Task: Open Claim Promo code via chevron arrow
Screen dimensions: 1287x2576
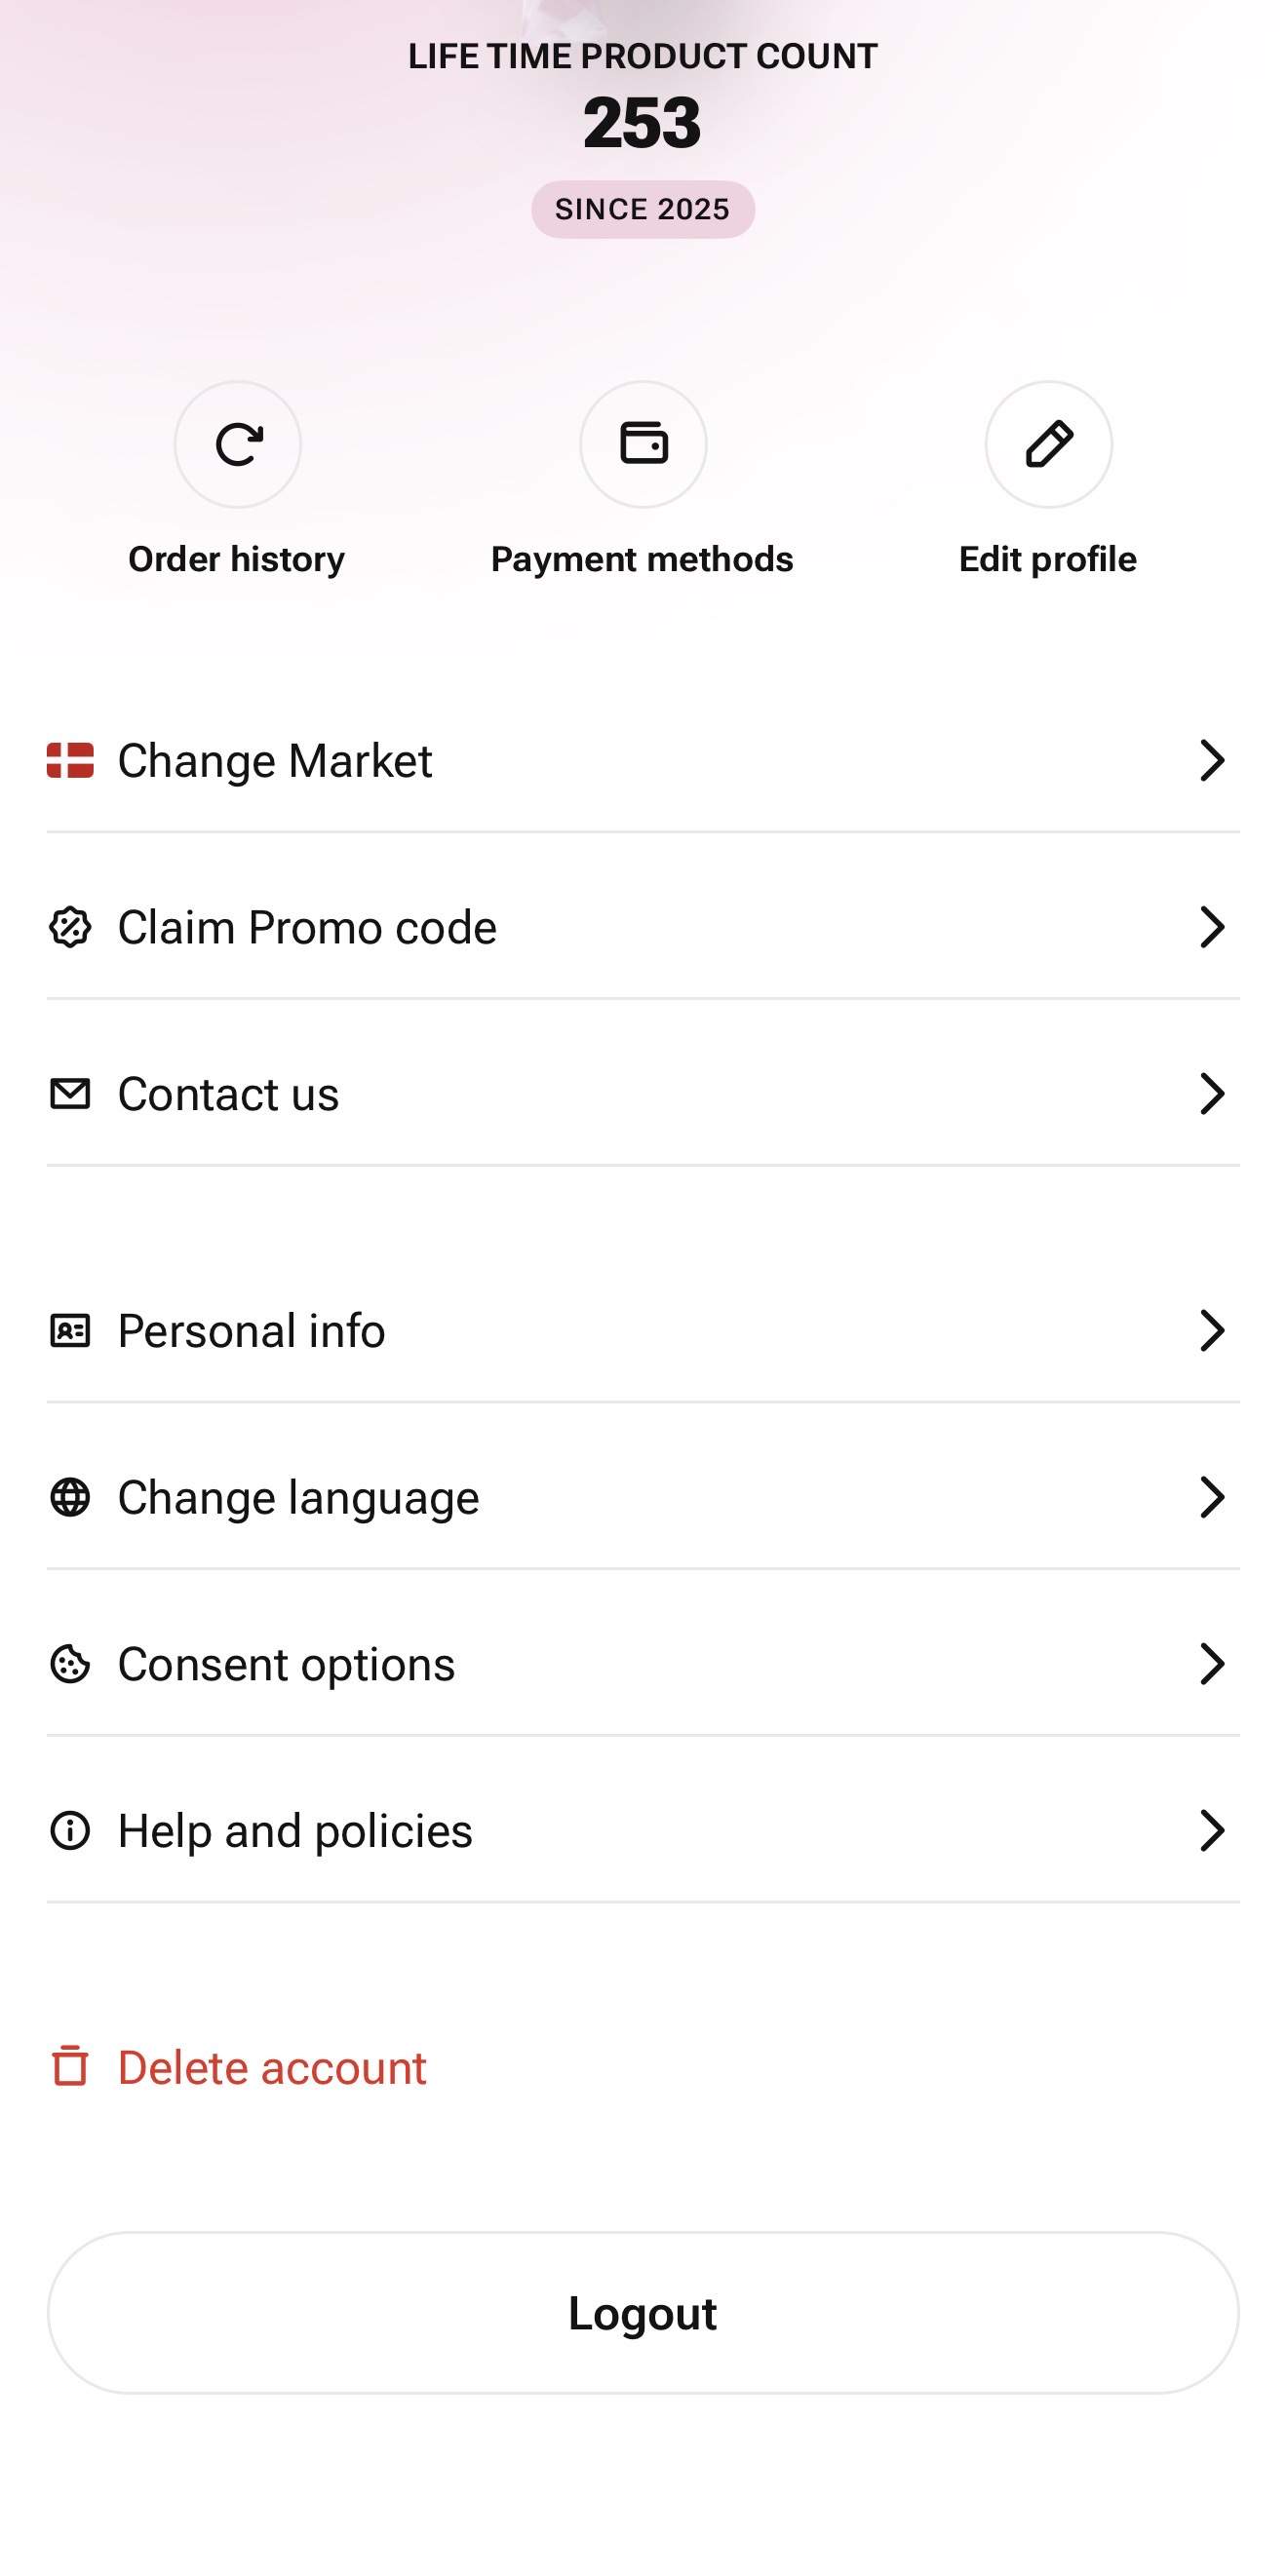Action: 1211,927
